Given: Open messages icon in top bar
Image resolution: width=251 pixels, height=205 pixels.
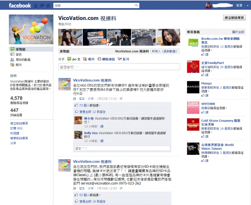Looking at the screenshot, I should (x=42, y=6).
